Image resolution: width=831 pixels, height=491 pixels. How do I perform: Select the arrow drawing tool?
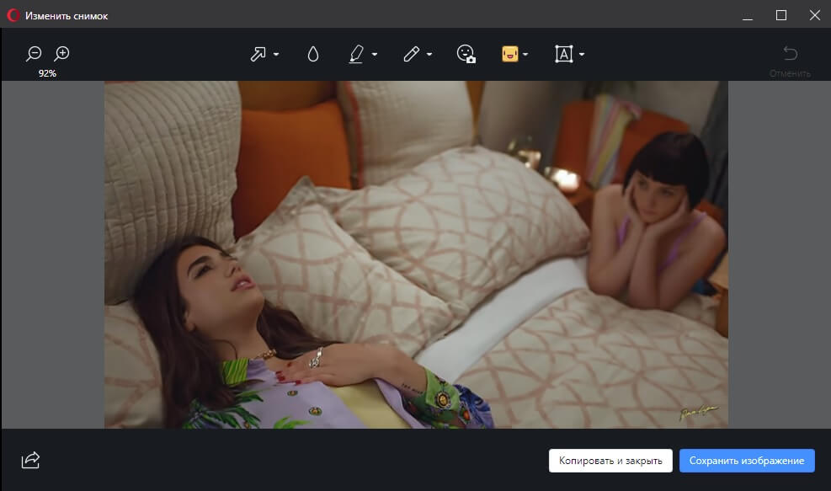258,54
